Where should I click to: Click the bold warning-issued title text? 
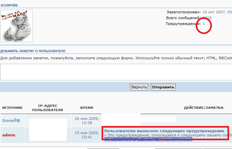[164, 131]
